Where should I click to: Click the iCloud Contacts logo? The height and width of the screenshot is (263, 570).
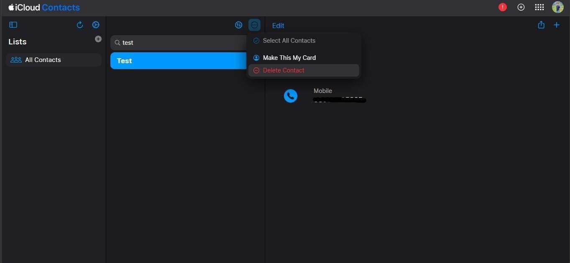tap(44, 8)
